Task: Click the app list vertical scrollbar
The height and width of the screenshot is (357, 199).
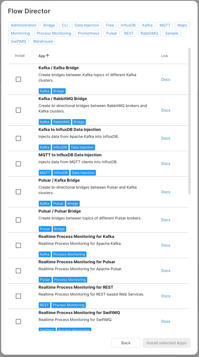Action: 189,121
